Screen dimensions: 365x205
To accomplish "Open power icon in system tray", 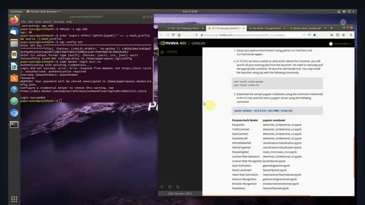I will tap(349, 11).
